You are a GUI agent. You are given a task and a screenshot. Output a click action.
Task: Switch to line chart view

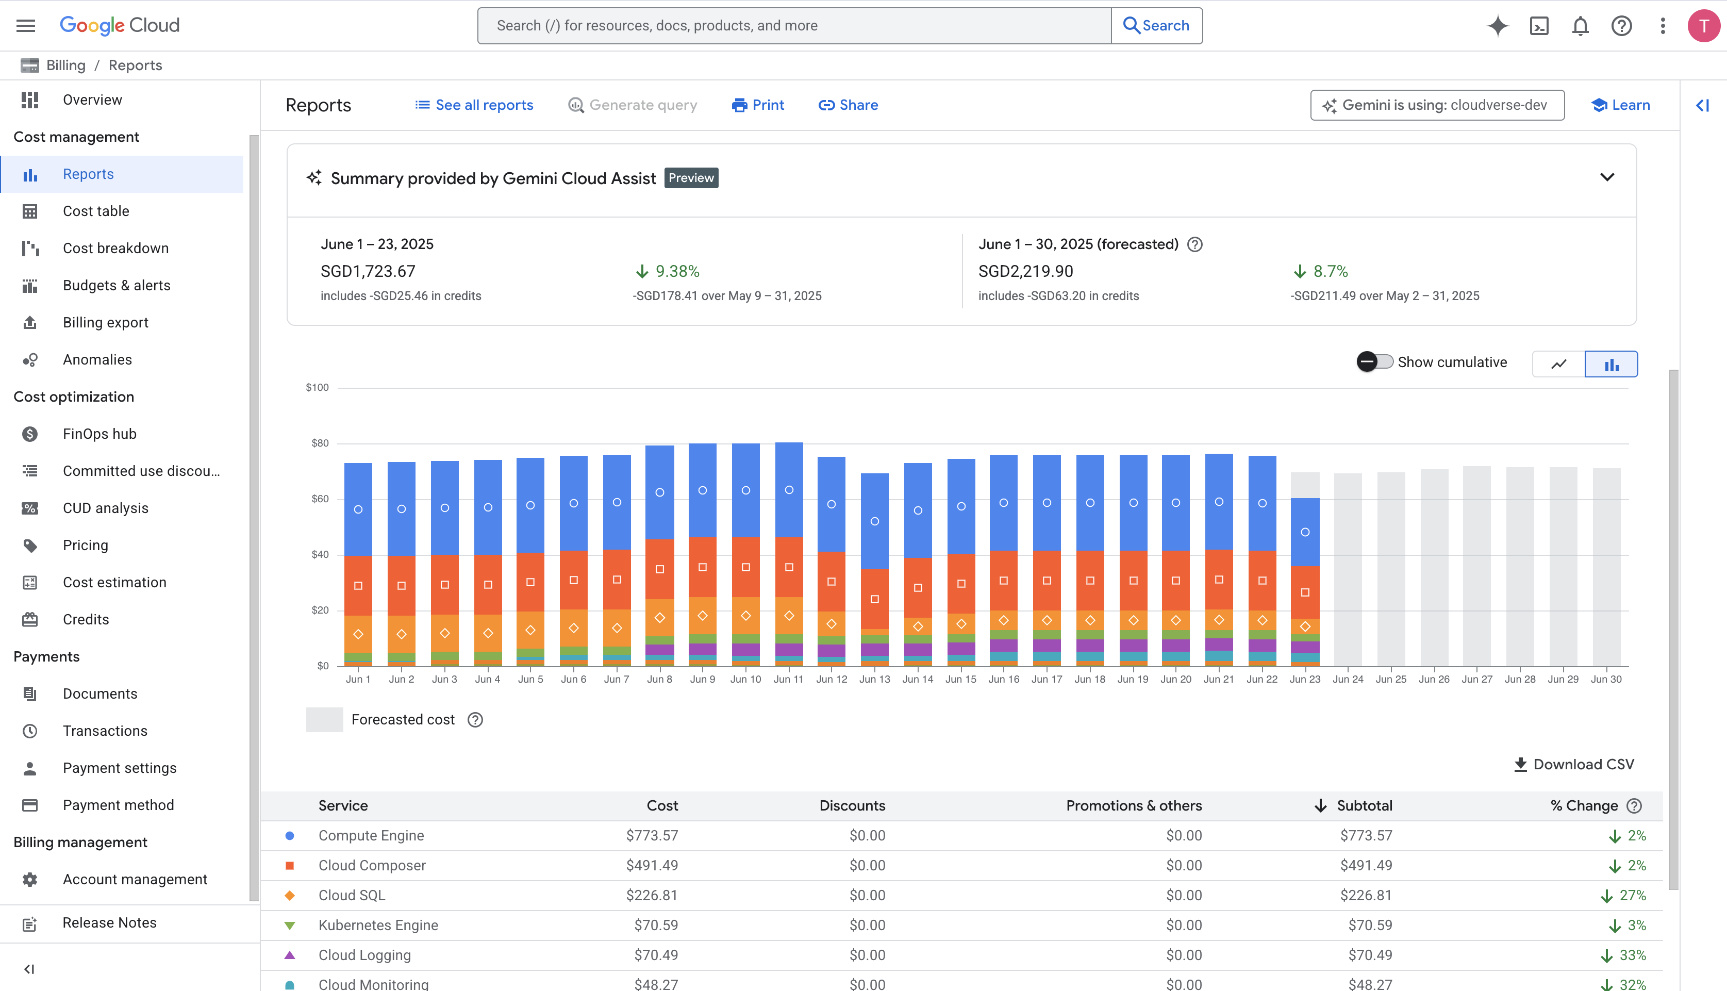[1558, 364]
